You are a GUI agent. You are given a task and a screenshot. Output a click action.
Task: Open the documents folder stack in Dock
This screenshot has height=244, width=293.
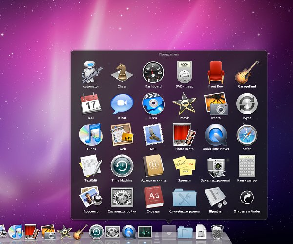coord(185,232)
